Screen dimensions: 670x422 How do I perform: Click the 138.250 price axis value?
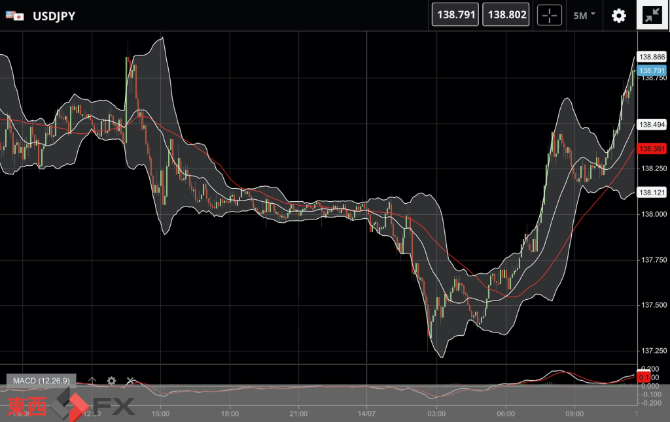click(654, 169)
